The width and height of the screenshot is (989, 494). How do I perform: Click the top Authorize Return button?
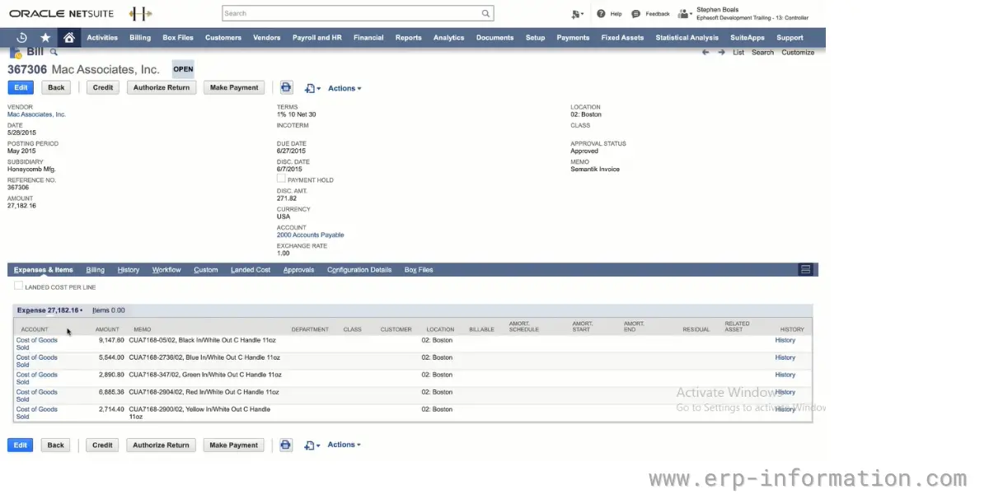pos(162,87)
